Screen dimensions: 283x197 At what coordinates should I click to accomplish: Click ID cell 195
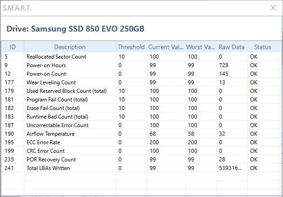click(9, 142)
